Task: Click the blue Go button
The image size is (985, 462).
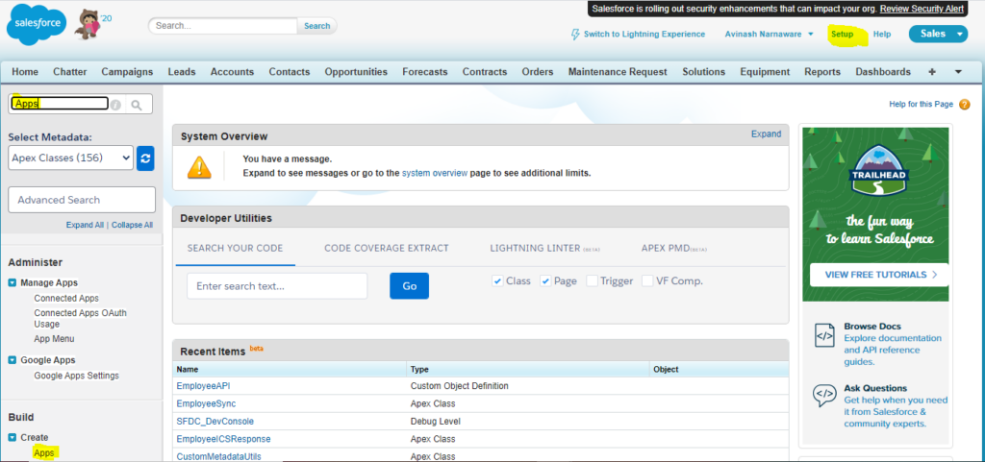Action: tap(409, 286)
